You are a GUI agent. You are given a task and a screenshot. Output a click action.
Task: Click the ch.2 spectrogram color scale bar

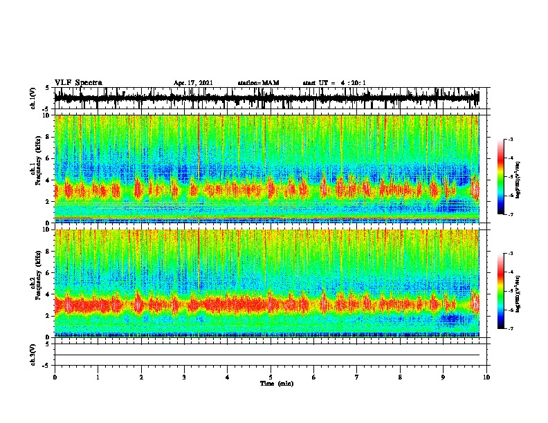500,291
